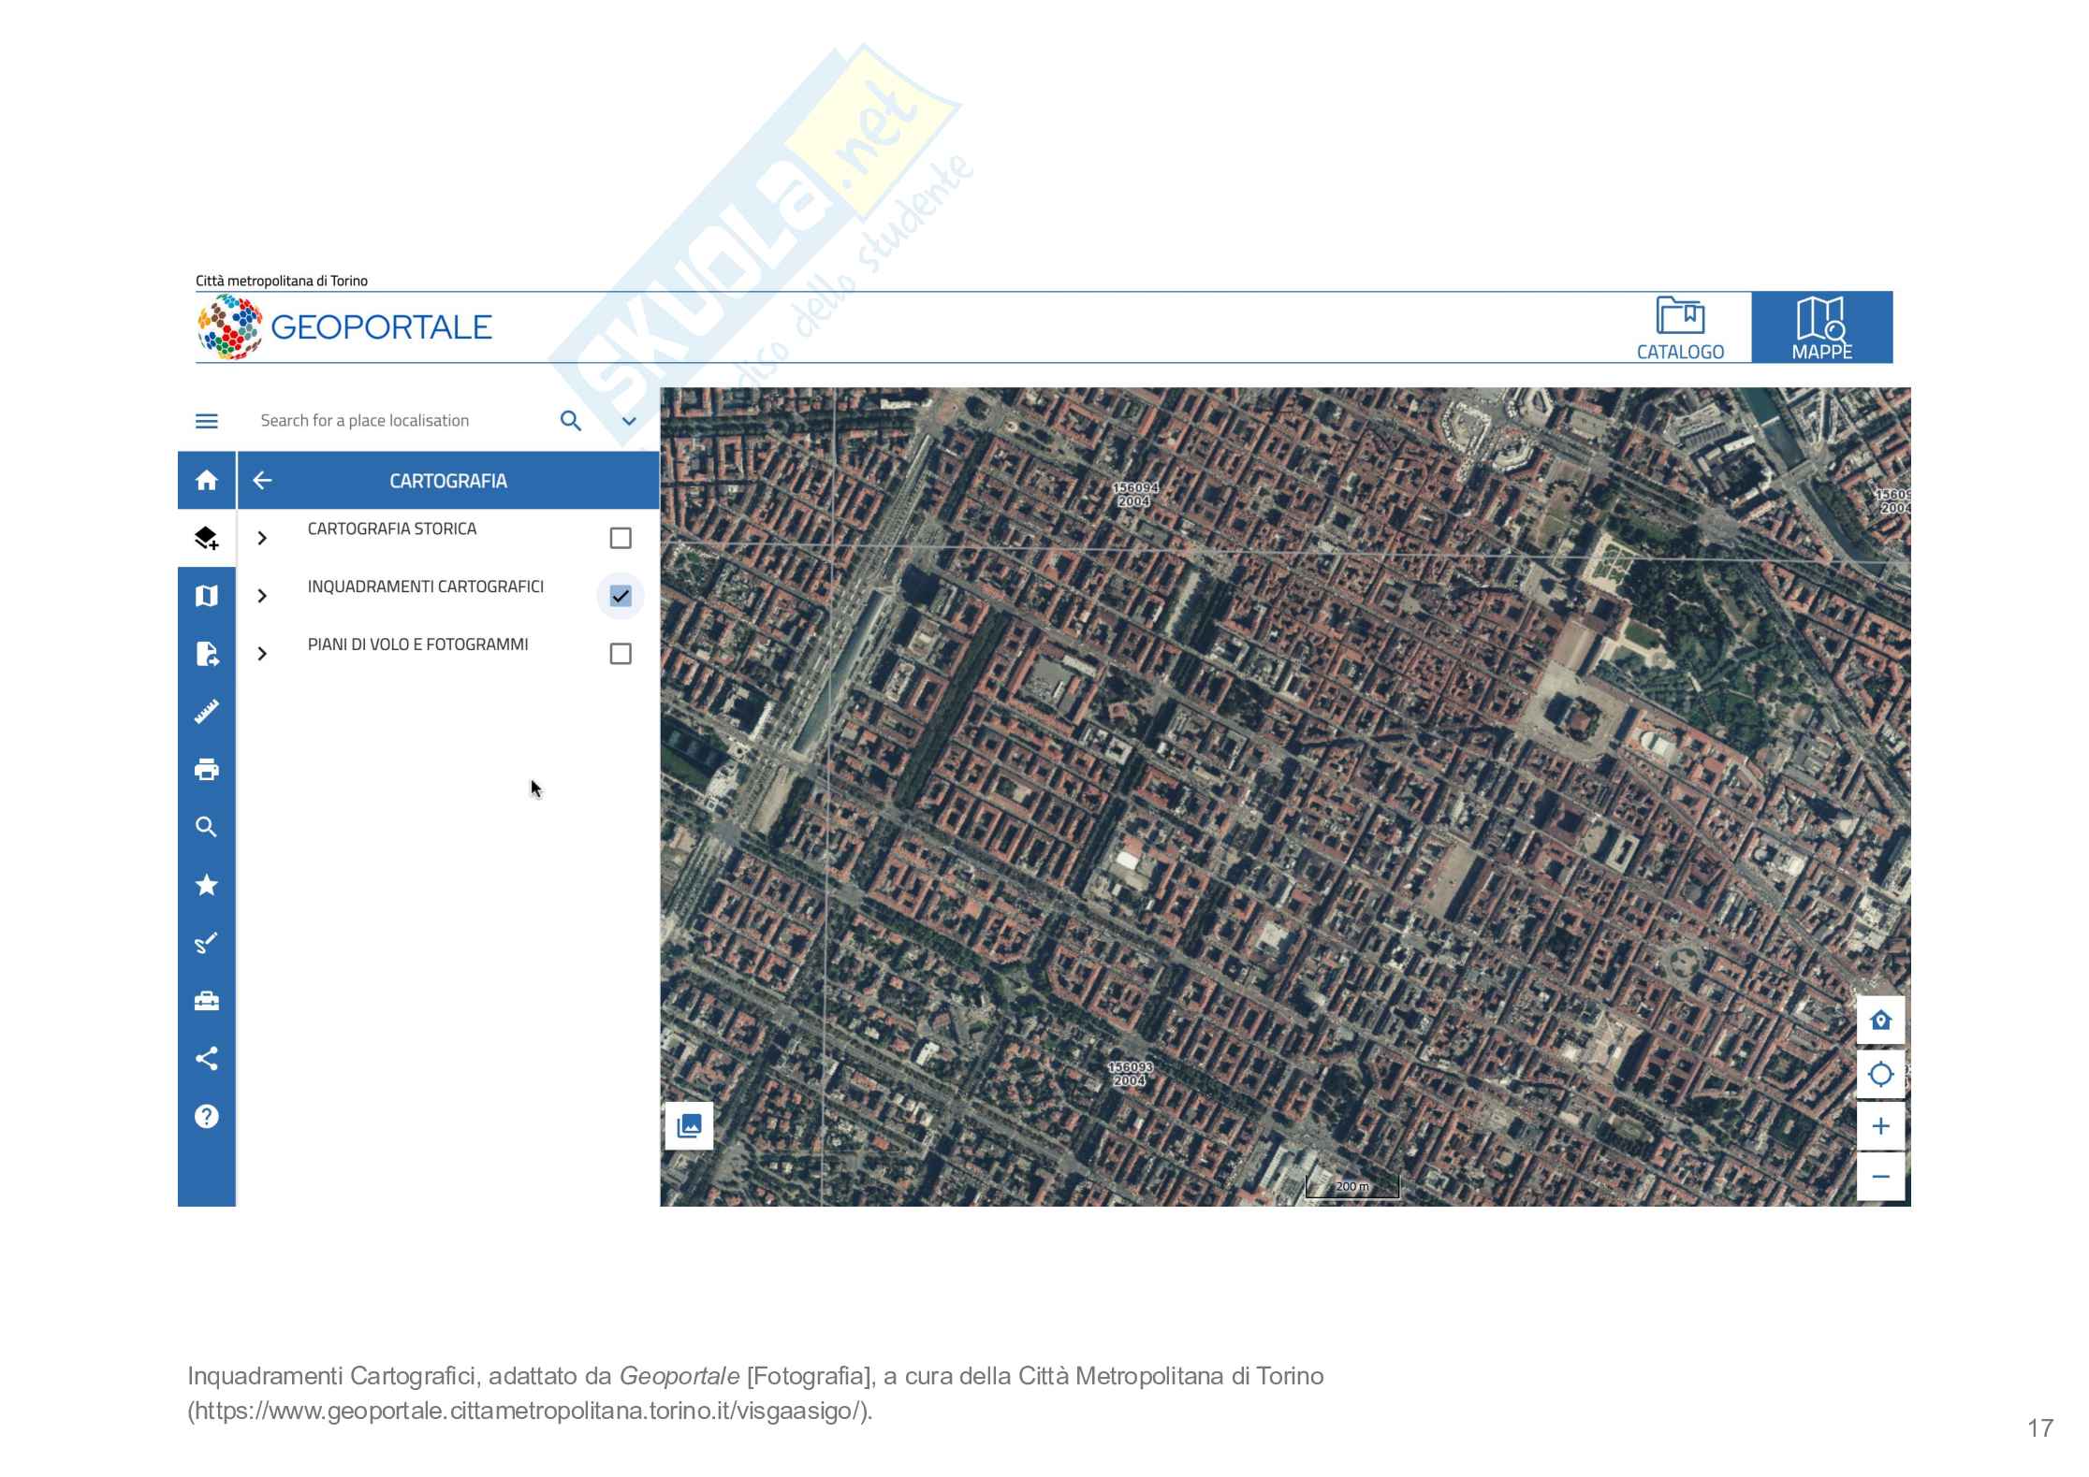The width and height of the screenshot is (2089, 1477).
Task: Click the home icon in sidebar
Action: 206,481
